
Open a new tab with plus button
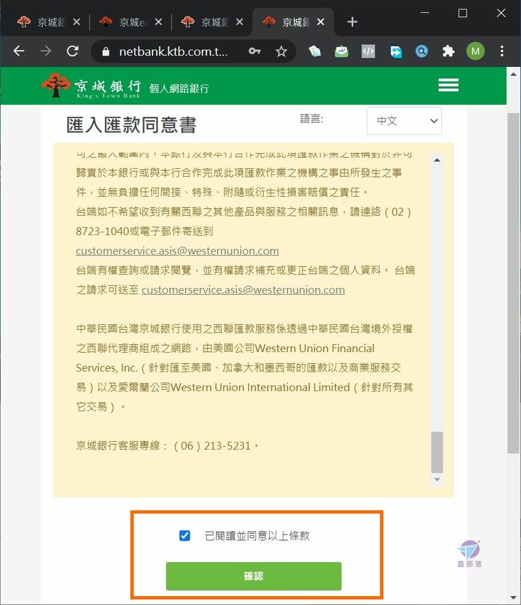coord(352,22)
